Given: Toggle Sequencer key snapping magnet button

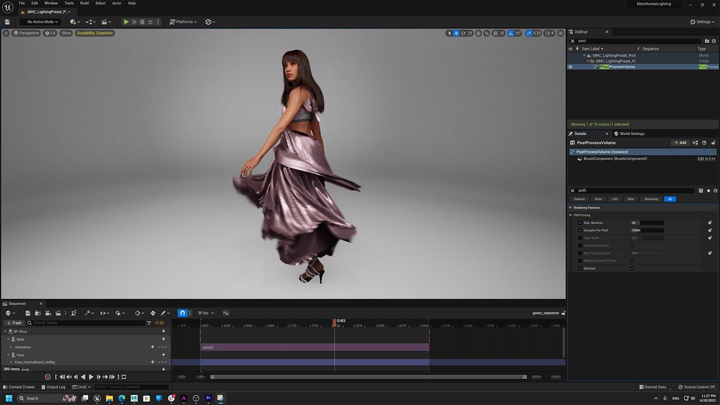Looking at the screenshot, I should click(x=182, y=313).
